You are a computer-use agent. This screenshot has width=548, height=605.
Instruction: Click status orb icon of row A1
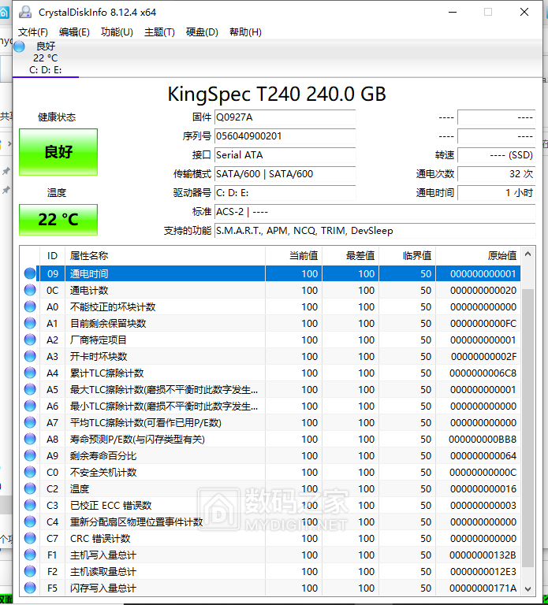tap(30, 323)
